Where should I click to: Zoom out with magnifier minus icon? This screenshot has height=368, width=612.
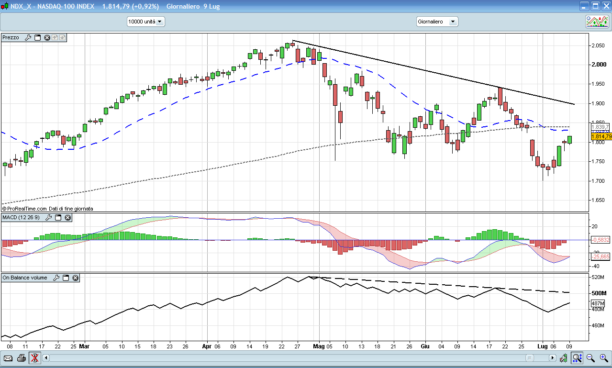point(590,357)
